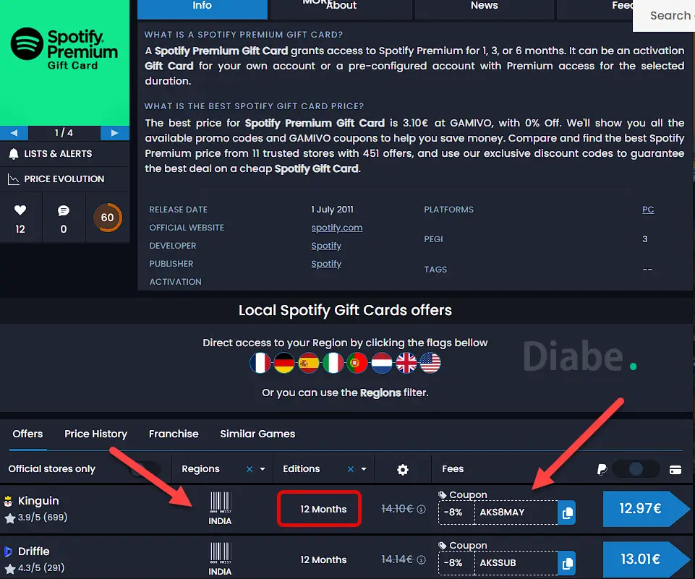
Task: Select the French flag region
Action: (x=260, y=363)
